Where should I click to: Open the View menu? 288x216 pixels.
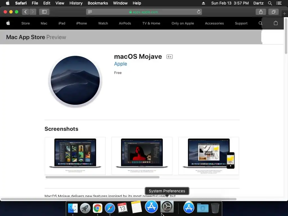[x=60, y=3]
